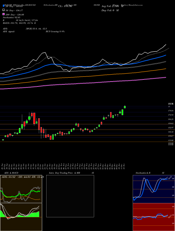Click the white 50 Day legend swatch
Image resolution: width=175 pixels, height=231 pixels.
point(4,10)
